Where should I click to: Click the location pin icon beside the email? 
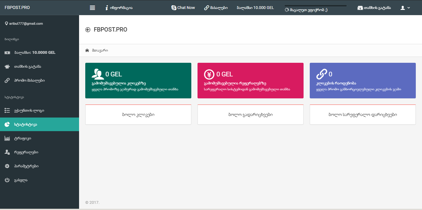pyautogui.click(x=7, y=24)
